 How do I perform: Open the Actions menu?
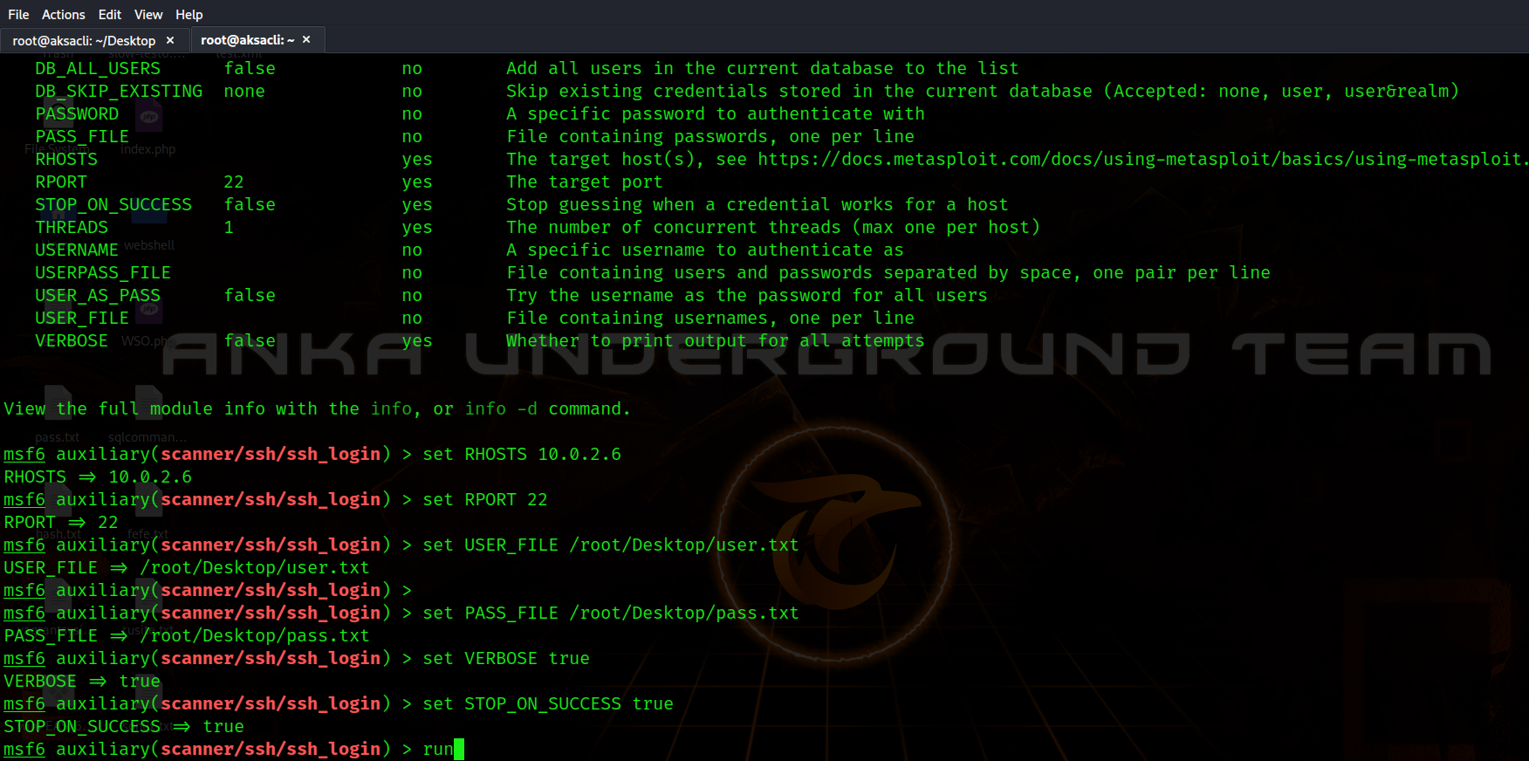[x=64, y=14]
